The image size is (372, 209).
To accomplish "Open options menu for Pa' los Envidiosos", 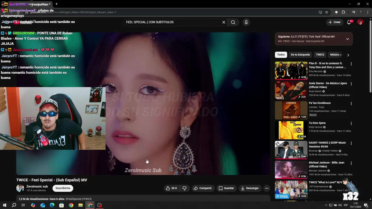I will coord(351,104).
